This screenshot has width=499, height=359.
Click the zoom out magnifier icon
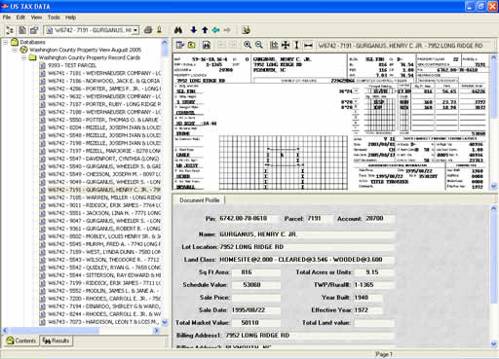[259, 45]
